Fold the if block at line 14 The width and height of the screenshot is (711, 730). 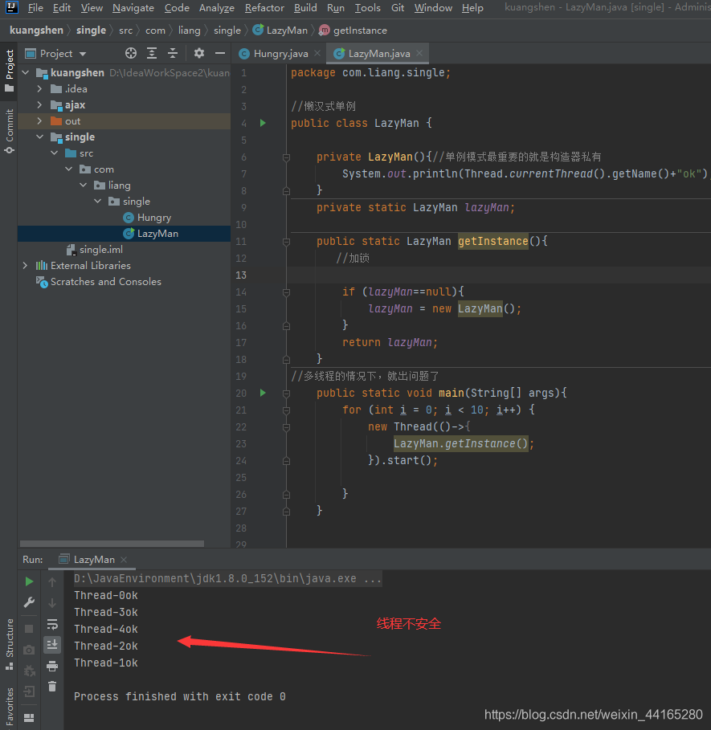click(286, 292)
